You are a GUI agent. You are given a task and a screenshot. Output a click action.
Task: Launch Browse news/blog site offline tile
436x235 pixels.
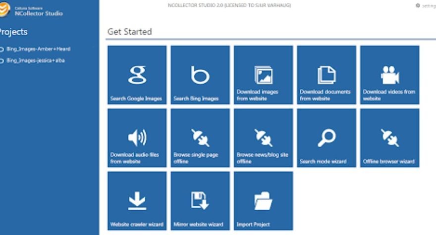(264, 138)
